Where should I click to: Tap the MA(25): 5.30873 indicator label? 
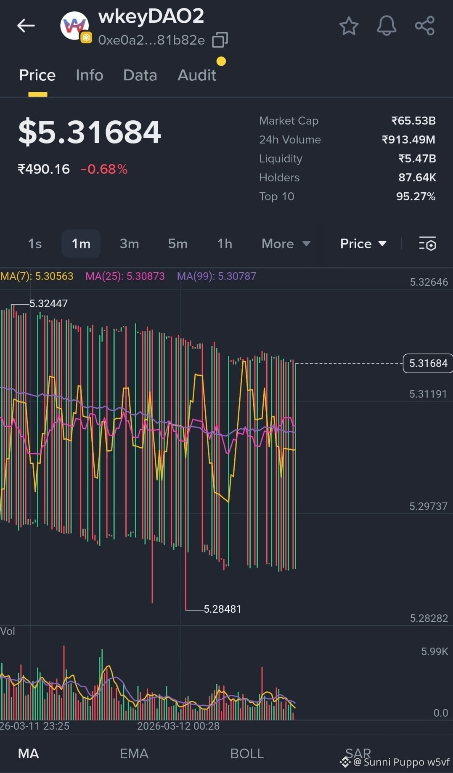coord(125,276)
